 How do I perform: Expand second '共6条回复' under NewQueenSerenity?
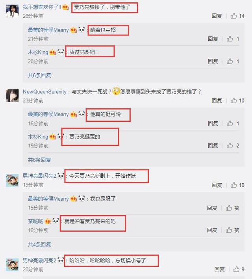[39, 160]
